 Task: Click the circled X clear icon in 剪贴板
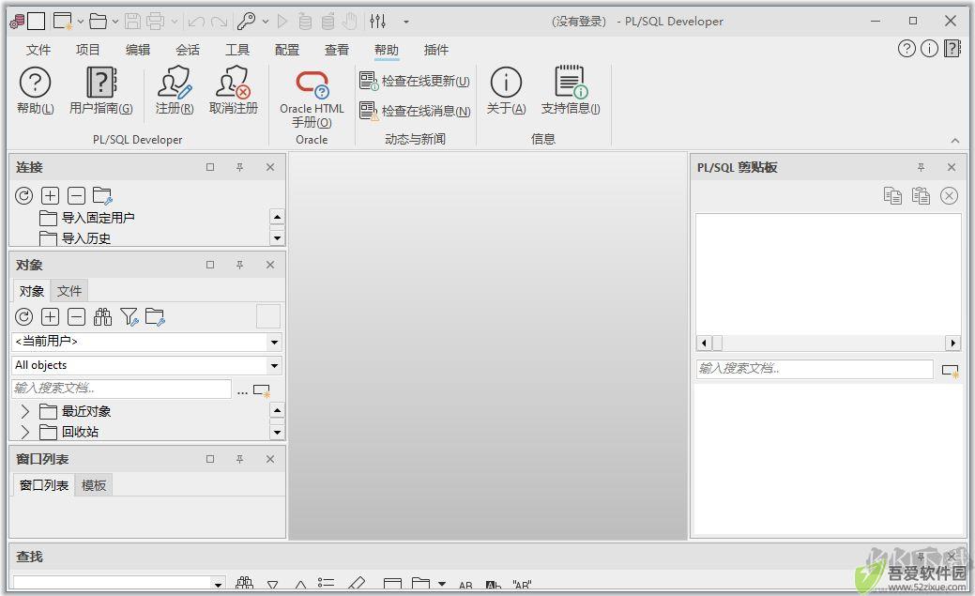click(x=949, y=196)
